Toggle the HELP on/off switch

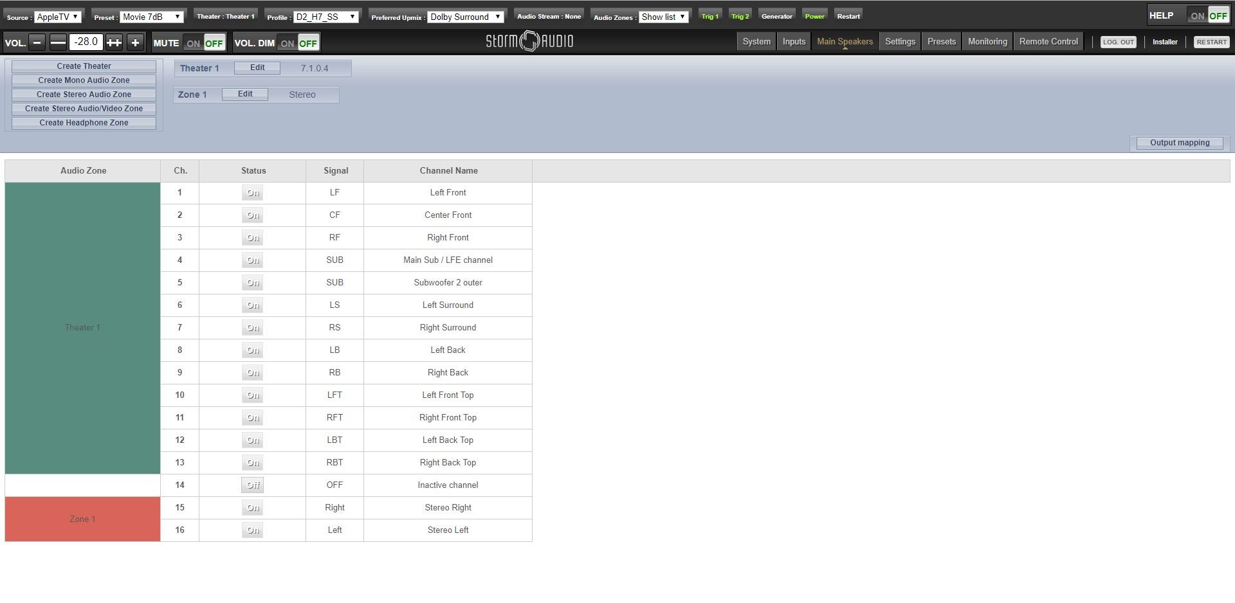(x=1208, y=15)
